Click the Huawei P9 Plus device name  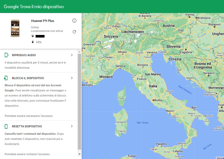click(x=42, y=21)
